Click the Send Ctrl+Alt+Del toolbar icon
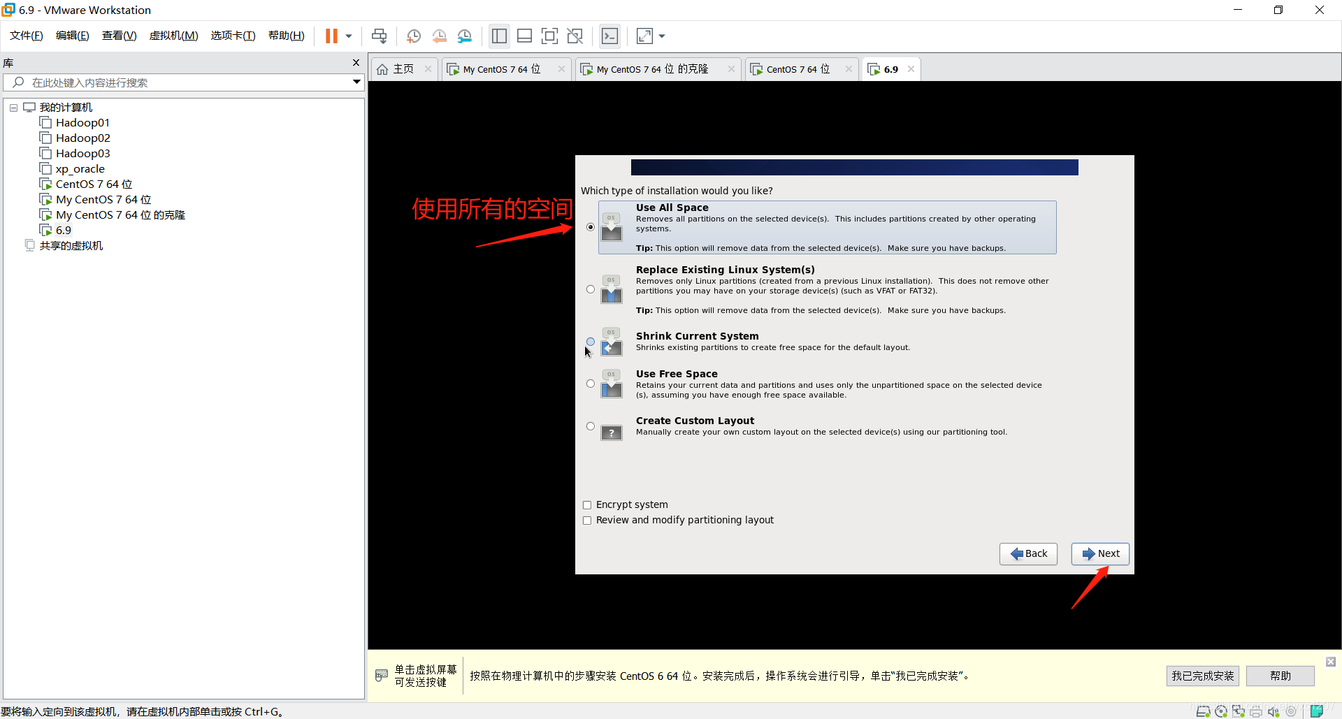The height and width of the screenshot is (719, 1342). click(x=379, y=36)
